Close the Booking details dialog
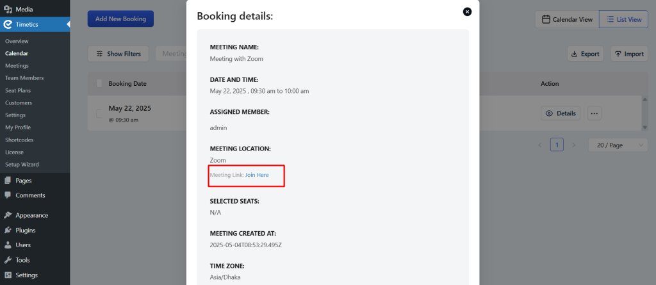This screenshot has height=285, width=656. [467, 12]
